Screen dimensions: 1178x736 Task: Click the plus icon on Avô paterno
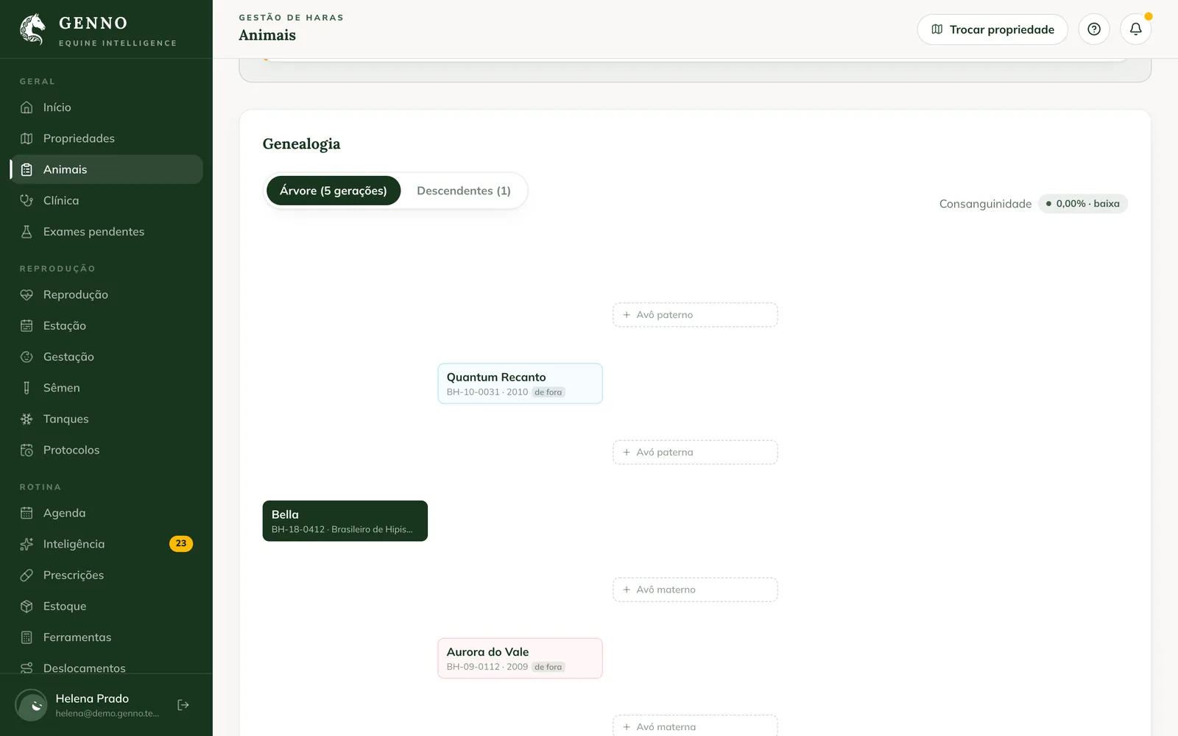(x=627, y=315)
